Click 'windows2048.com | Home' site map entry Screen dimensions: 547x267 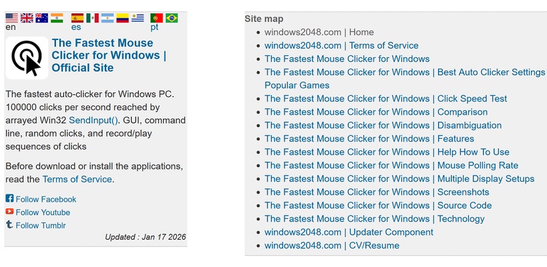pyautogui.click(x=319, y=32)
